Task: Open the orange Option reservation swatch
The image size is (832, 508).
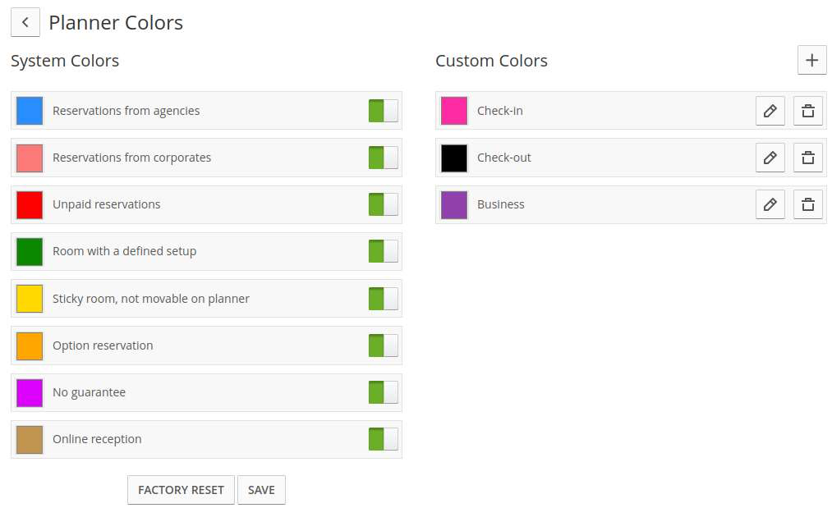Action: [30, 346]
